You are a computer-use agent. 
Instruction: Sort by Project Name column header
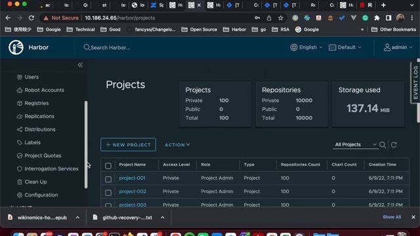(133, 165)
